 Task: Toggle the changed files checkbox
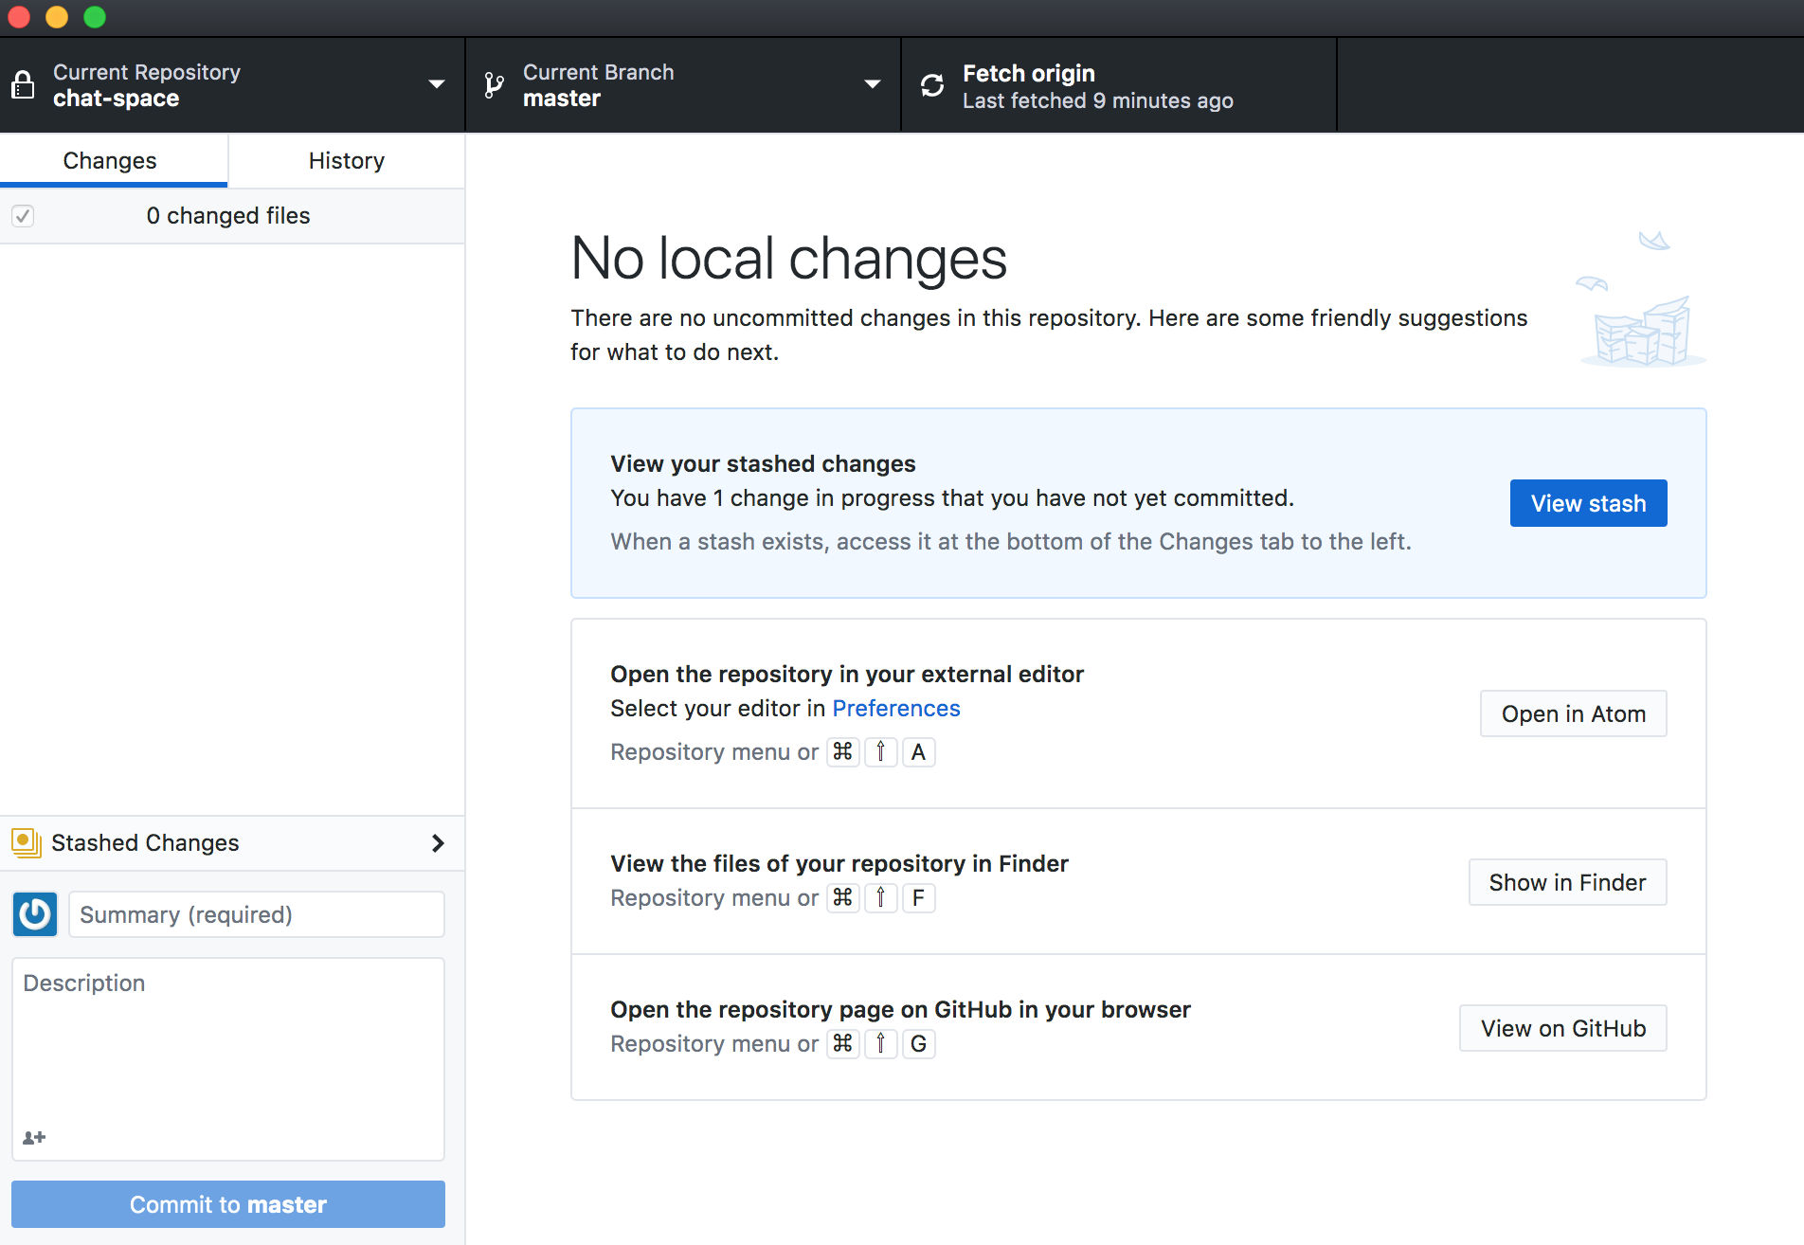pyautogui.click(x=23, y=216)
